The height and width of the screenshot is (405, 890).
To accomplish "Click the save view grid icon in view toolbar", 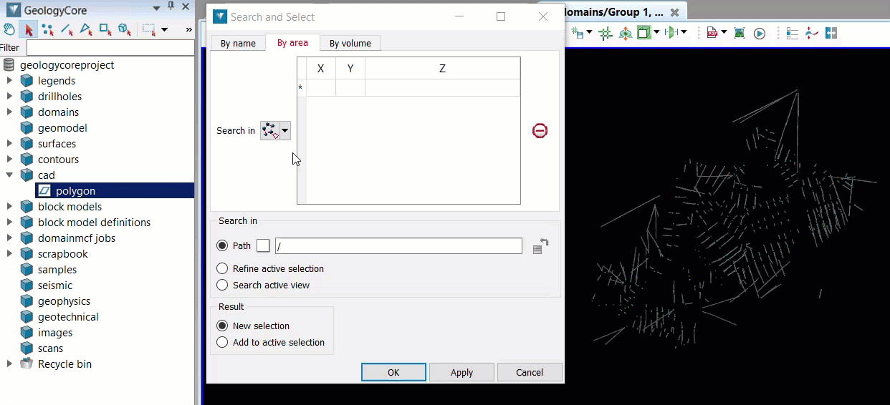I will (x=578, y=33).
